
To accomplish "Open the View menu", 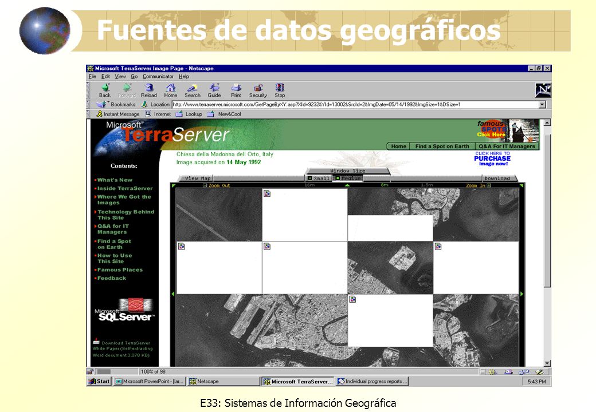I will (120, 76).
